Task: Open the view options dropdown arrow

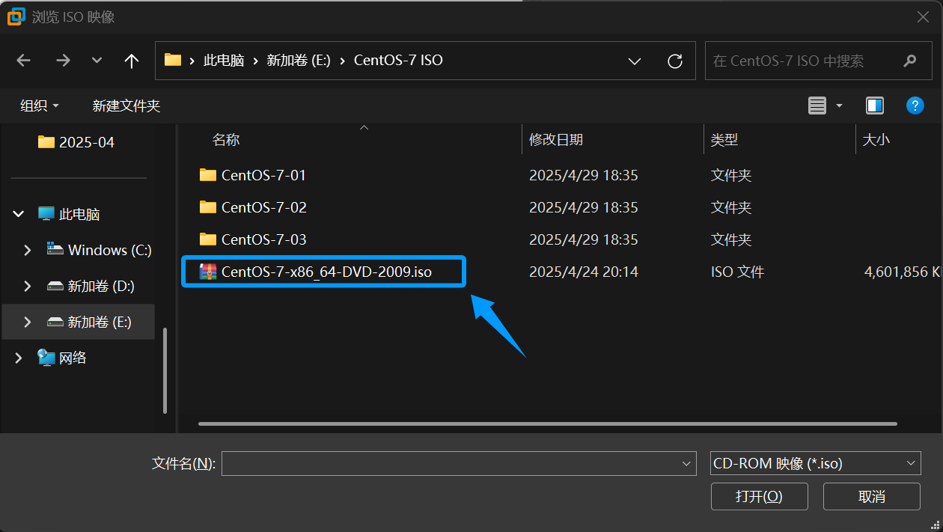Action: pyautogui.click(x=839, y=106)
